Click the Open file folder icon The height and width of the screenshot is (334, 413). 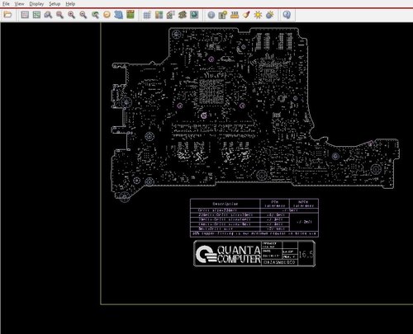coord(7,15)
